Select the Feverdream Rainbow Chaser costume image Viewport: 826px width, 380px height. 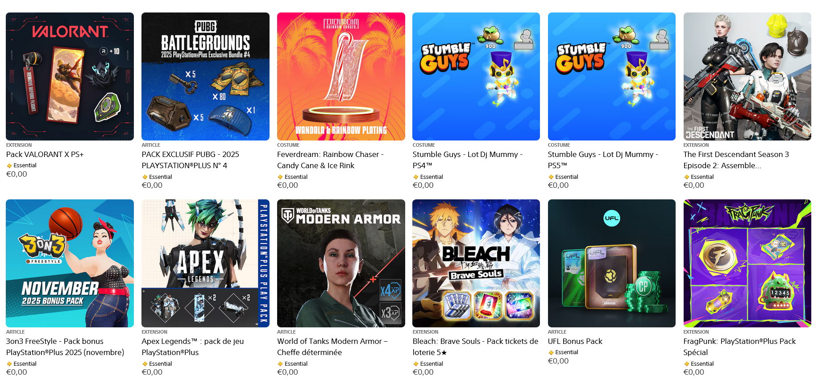point(341,76)
